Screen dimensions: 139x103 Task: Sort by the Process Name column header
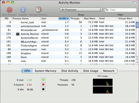tap(26, 19)
